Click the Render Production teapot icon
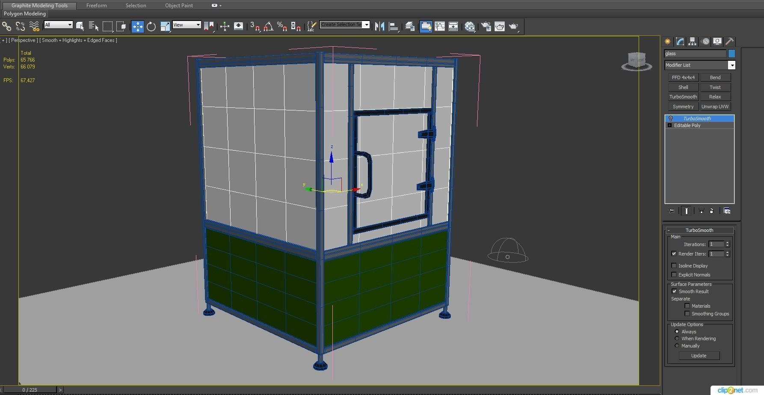764x395 pixels. (513, 27)
